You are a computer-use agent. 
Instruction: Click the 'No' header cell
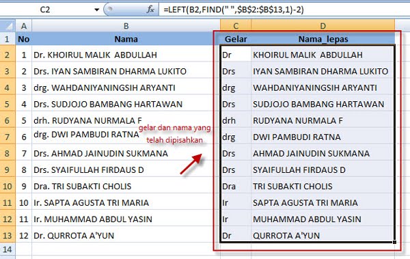(x=23, y=39)
